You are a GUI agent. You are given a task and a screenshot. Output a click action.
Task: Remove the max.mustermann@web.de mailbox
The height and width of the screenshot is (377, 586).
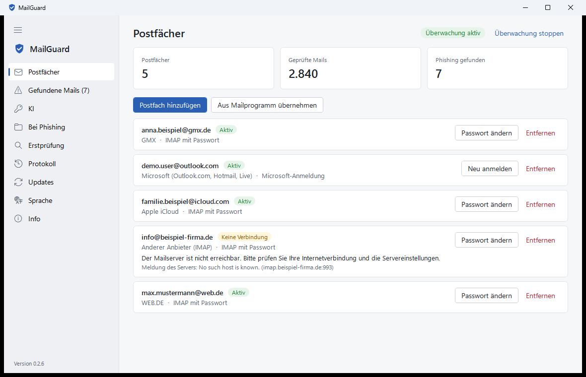click(x=540, y=296)
